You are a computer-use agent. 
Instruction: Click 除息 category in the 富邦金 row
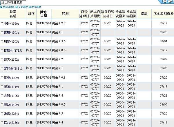tap(29, 68)
